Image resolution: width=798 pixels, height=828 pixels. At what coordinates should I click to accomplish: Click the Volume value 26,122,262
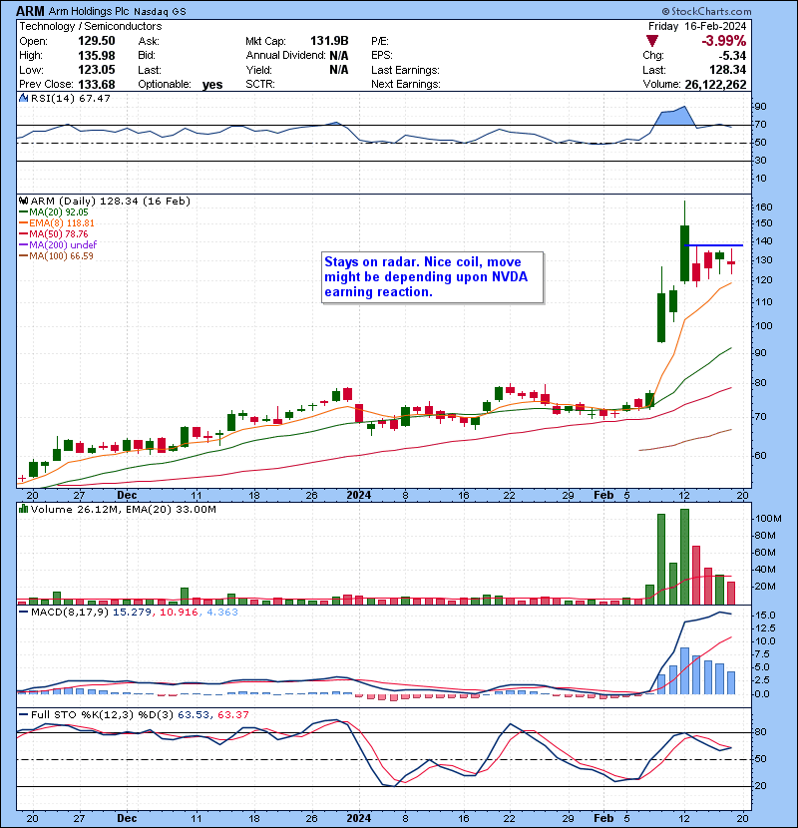point(715,85)
